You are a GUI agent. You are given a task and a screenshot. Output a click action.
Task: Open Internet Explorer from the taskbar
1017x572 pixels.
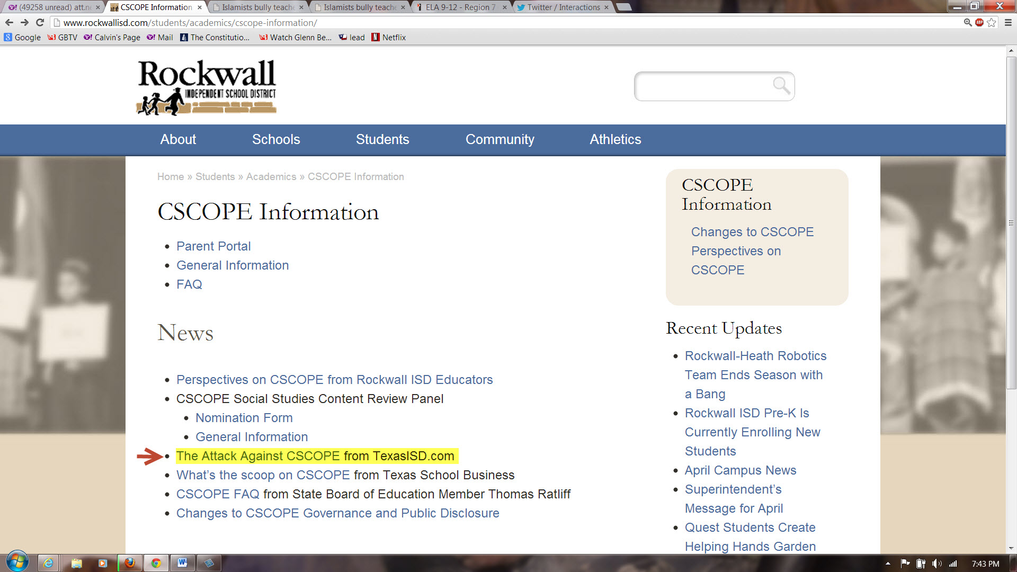pos(48,563)
